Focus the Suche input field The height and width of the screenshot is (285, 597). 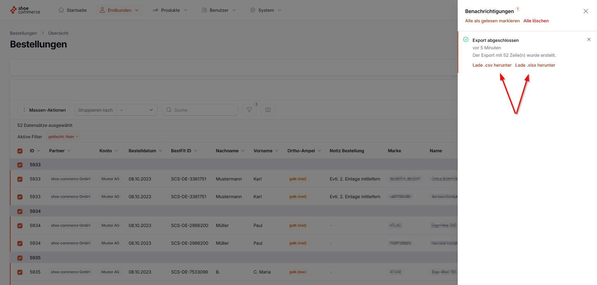[x=200, y=110]
